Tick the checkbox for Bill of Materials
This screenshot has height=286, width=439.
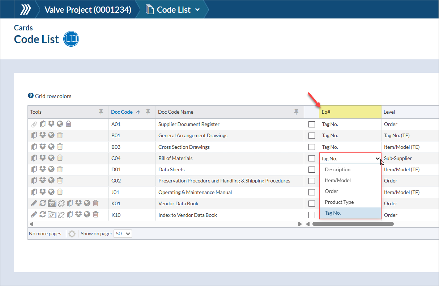[312, 158]
